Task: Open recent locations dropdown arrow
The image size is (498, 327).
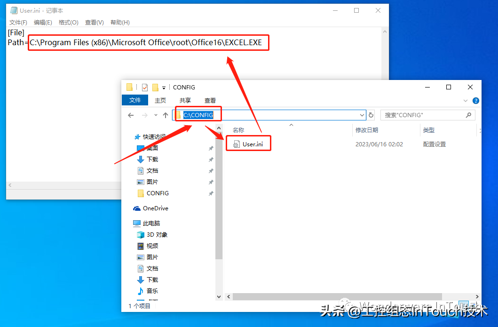Action: [x=156, y=115]
